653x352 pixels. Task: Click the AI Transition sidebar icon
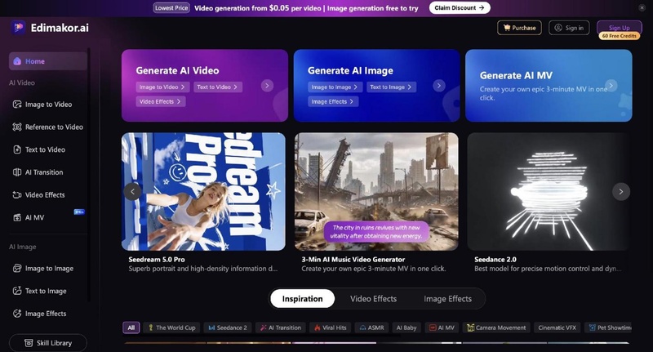(x=17, y=172)
